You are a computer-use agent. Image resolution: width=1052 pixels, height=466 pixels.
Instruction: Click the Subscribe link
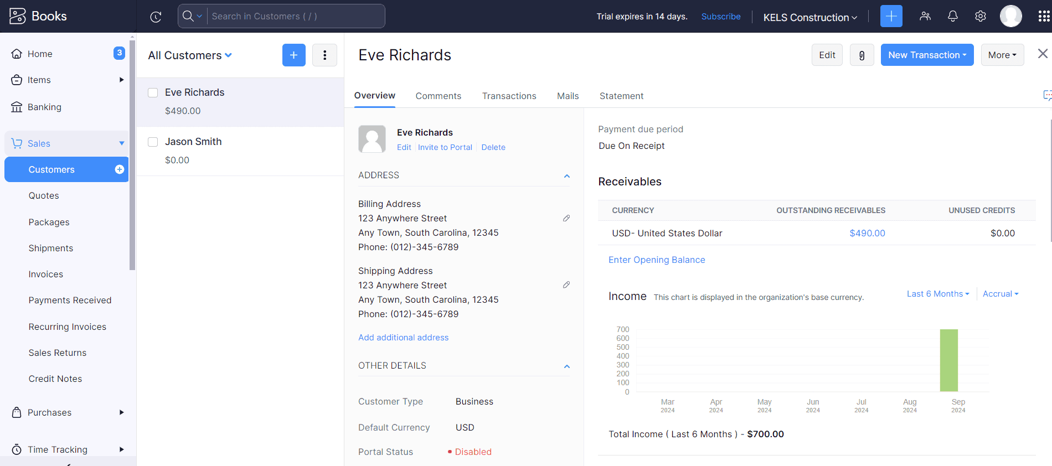[721, 17]
